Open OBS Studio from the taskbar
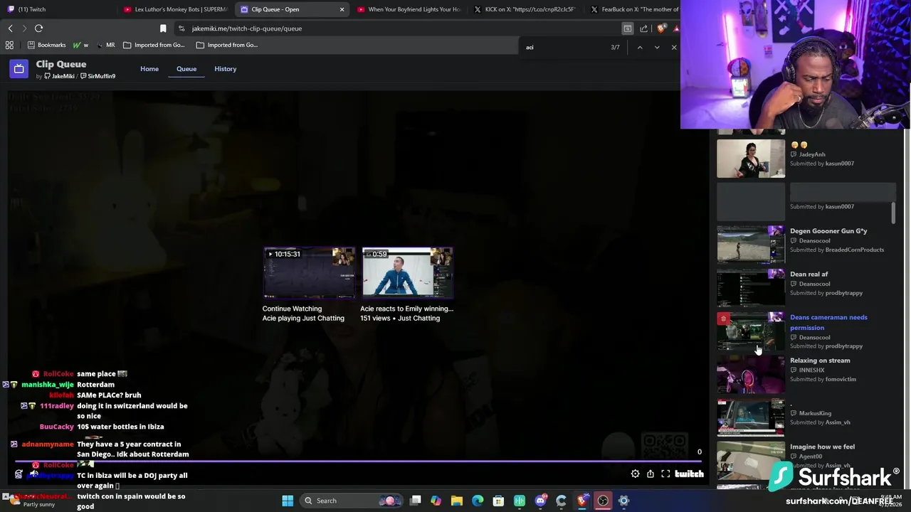 pos(603,501)
